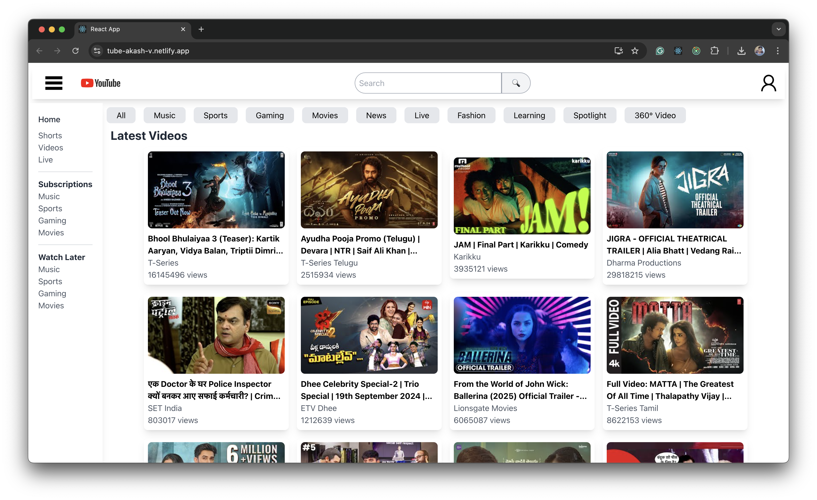817x500 pixels.
Task: Click the green circular extension icon
Action: 696,51
